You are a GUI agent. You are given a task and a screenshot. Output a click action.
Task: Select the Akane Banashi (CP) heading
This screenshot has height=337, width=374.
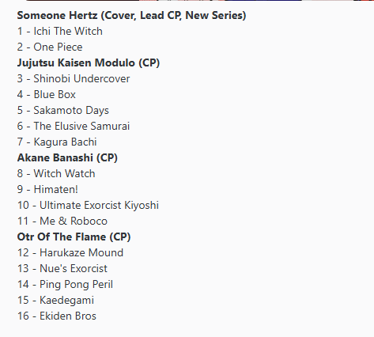click(67, 158)
